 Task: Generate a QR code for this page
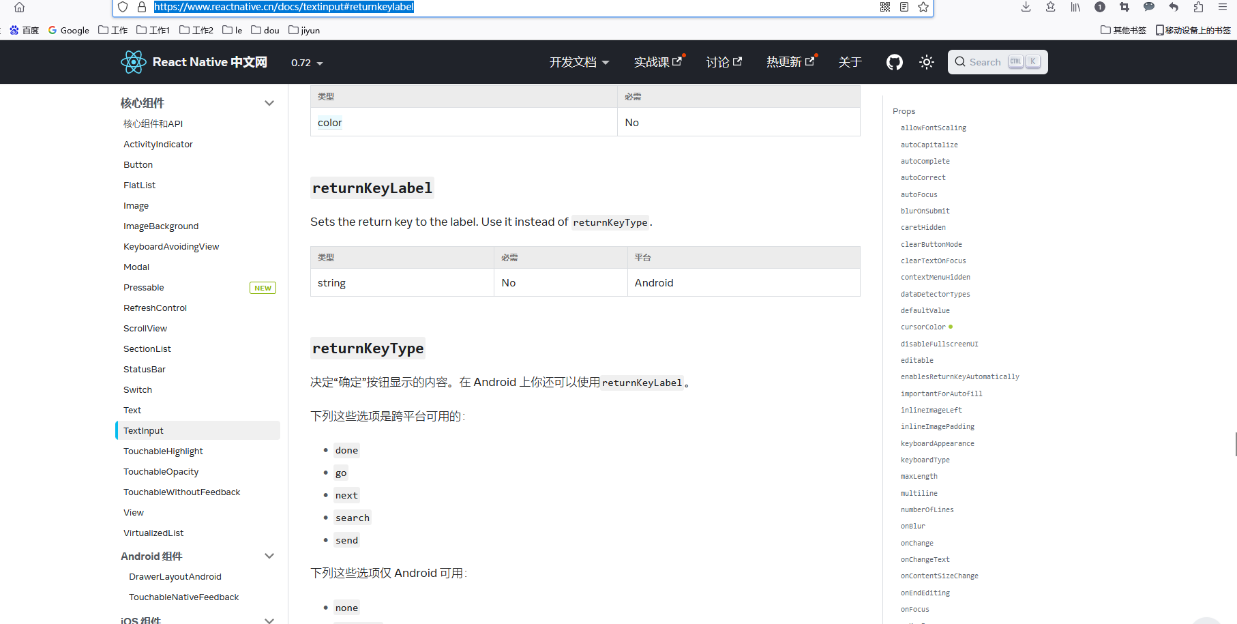coord(884,7)
